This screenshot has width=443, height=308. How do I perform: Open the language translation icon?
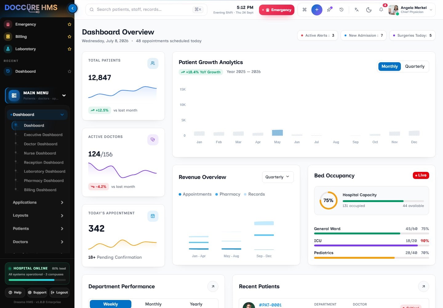coord(357,10)
